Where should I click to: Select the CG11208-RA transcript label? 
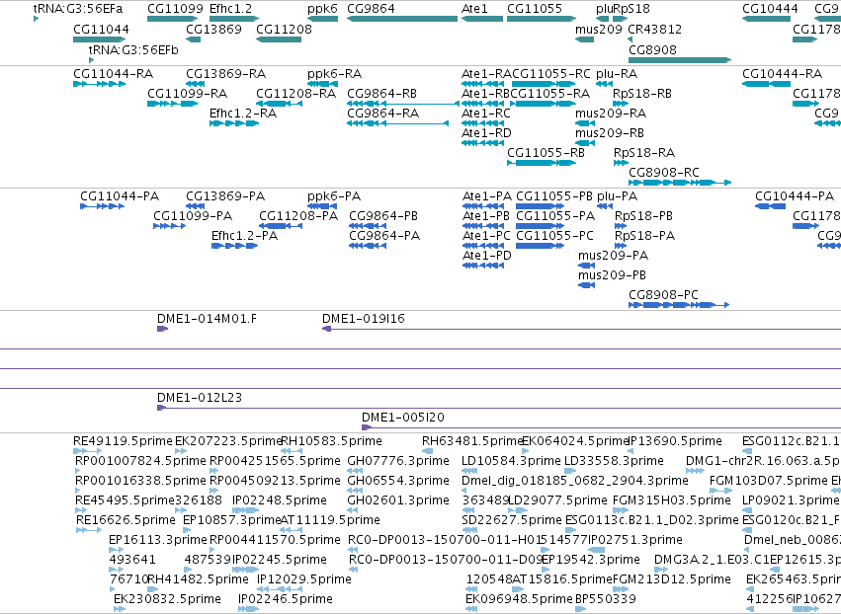tap(296, 93)
